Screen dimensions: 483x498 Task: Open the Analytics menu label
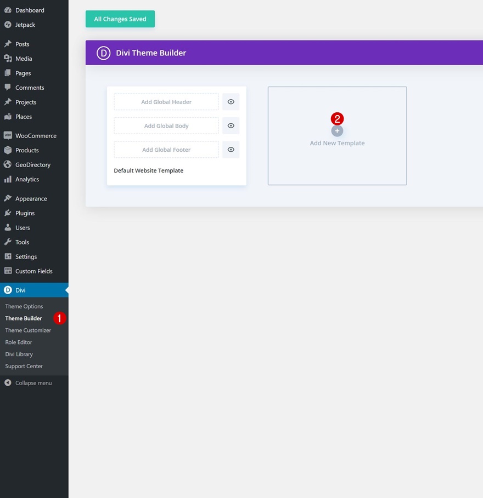[27, 180]
